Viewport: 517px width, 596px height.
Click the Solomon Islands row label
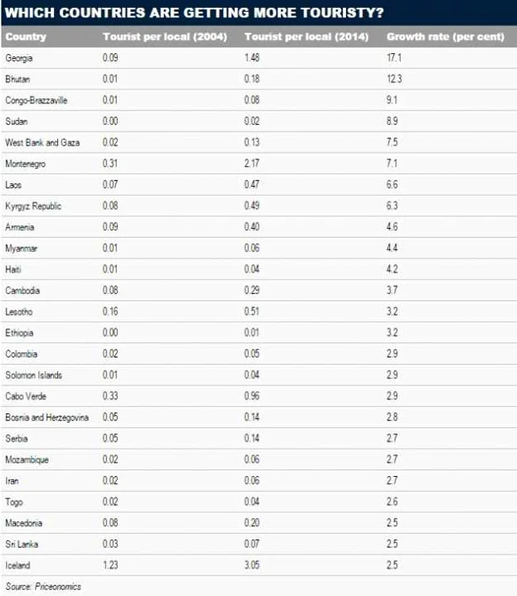34,375
